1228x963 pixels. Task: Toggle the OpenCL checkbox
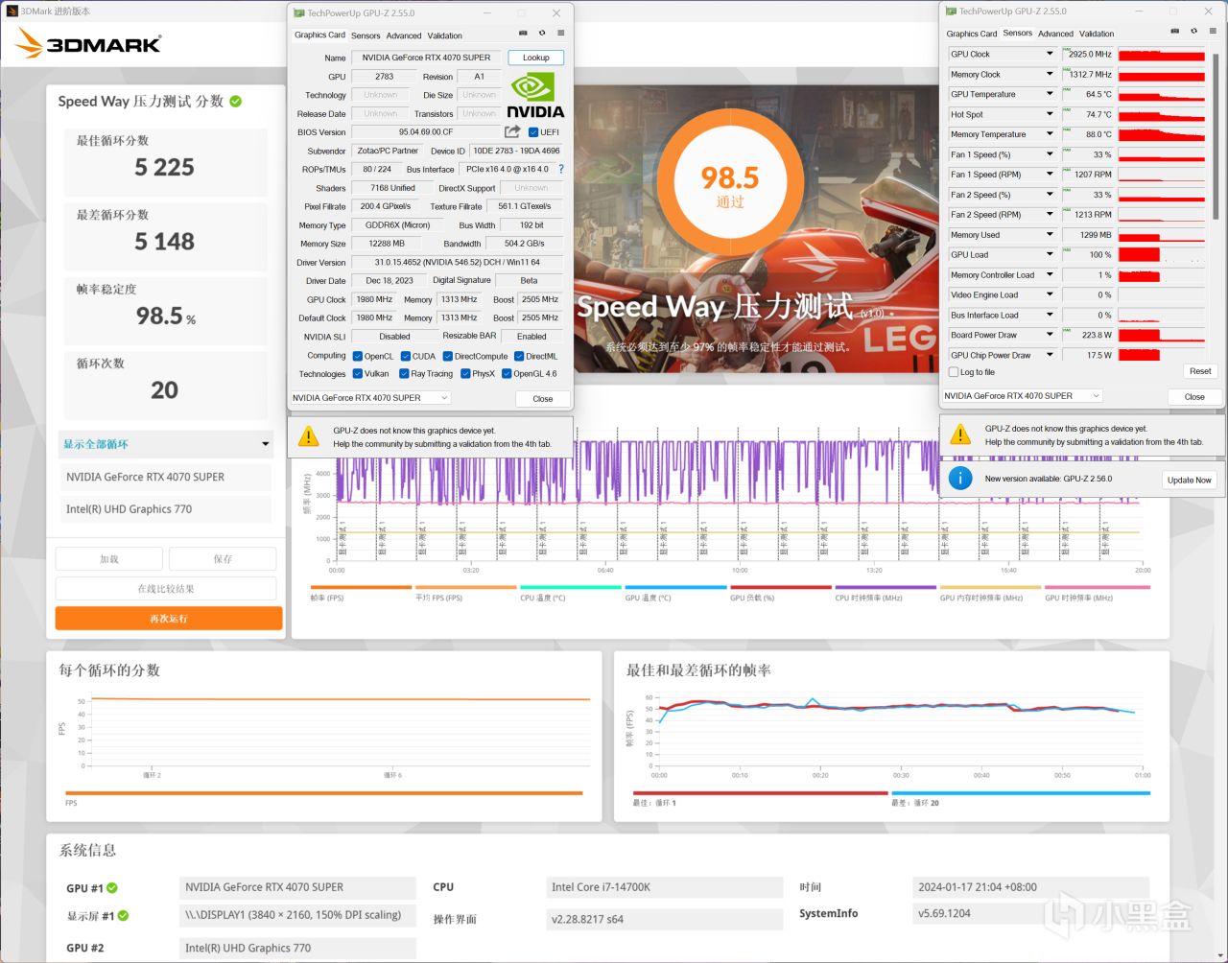point(357,356)
